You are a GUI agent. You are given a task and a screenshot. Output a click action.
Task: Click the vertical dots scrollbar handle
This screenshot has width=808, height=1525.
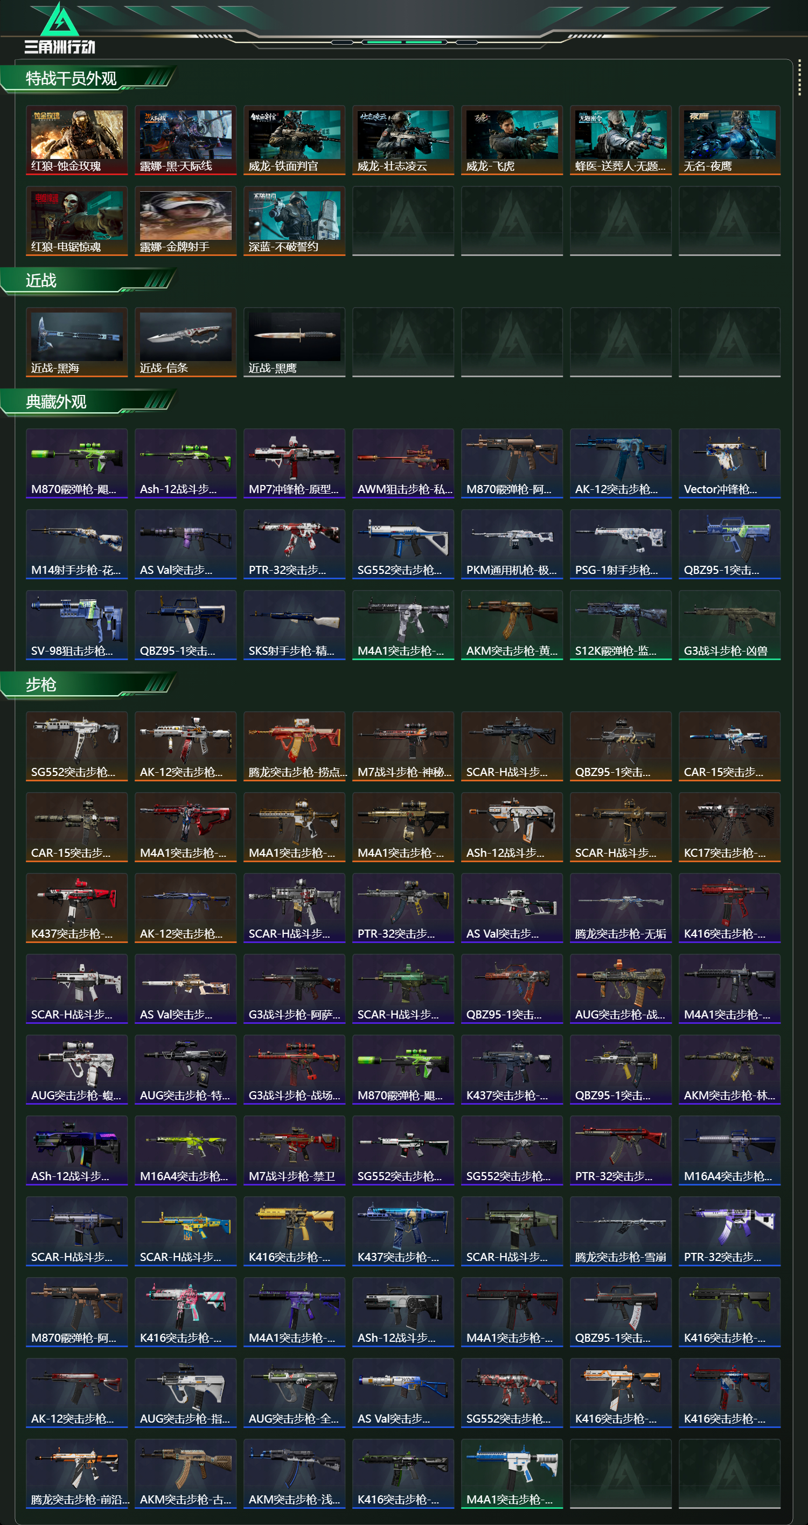pos(800,77)
